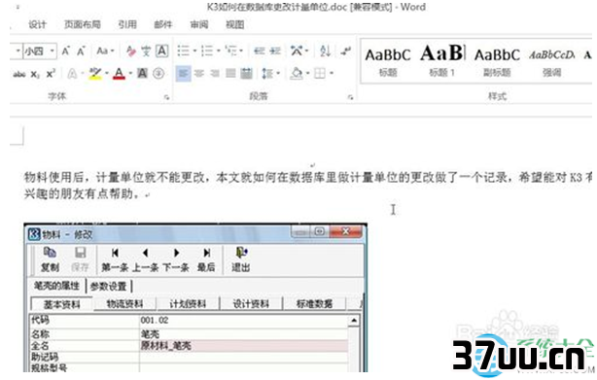Toggle subscript formatting
Screen dimensions: 597x380
click(x=35, y=74)
